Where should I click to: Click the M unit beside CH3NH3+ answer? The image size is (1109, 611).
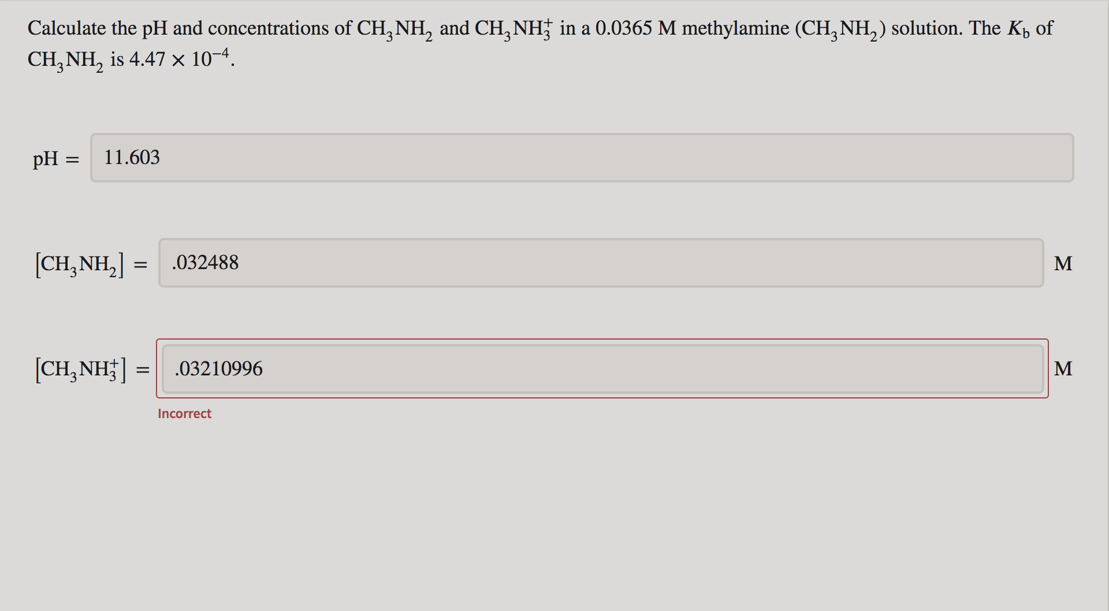(x=1065, y=369)
